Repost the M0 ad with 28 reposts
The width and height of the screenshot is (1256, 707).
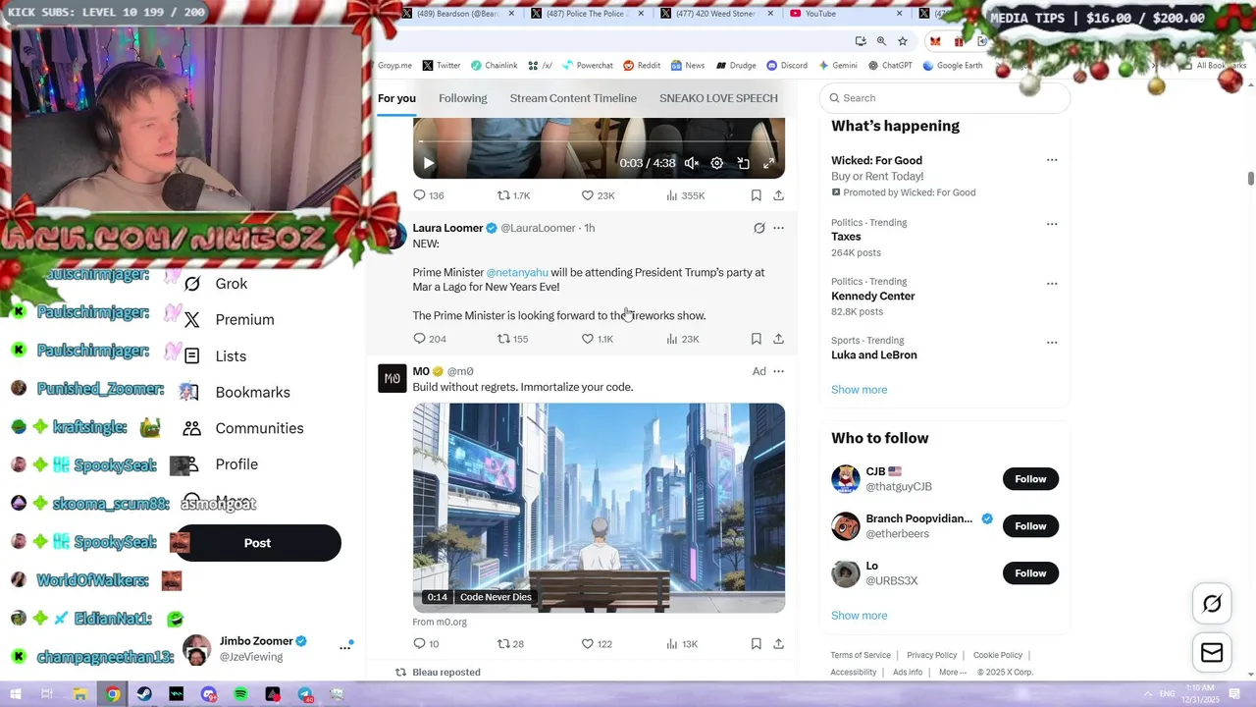(x=510, y=644)
